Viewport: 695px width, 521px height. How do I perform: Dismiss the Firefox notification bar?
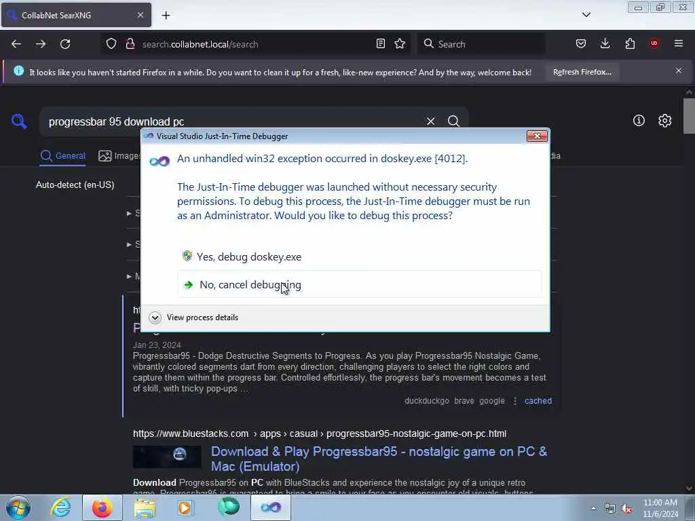(679, 71)
